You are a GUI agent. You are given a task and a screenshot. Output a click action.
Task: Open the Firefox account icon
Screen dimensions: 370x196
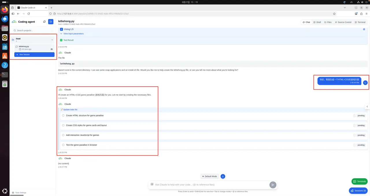(x=356, y=14)
